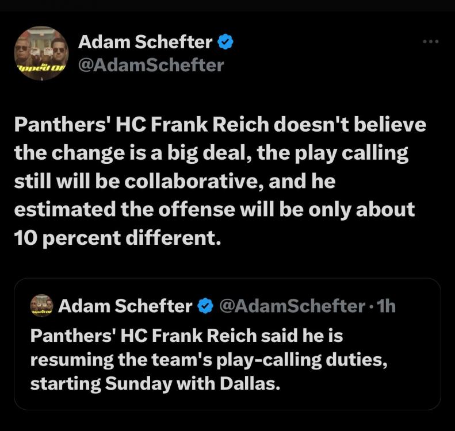Click the blue verified badge beside main author name

point(225,41)
